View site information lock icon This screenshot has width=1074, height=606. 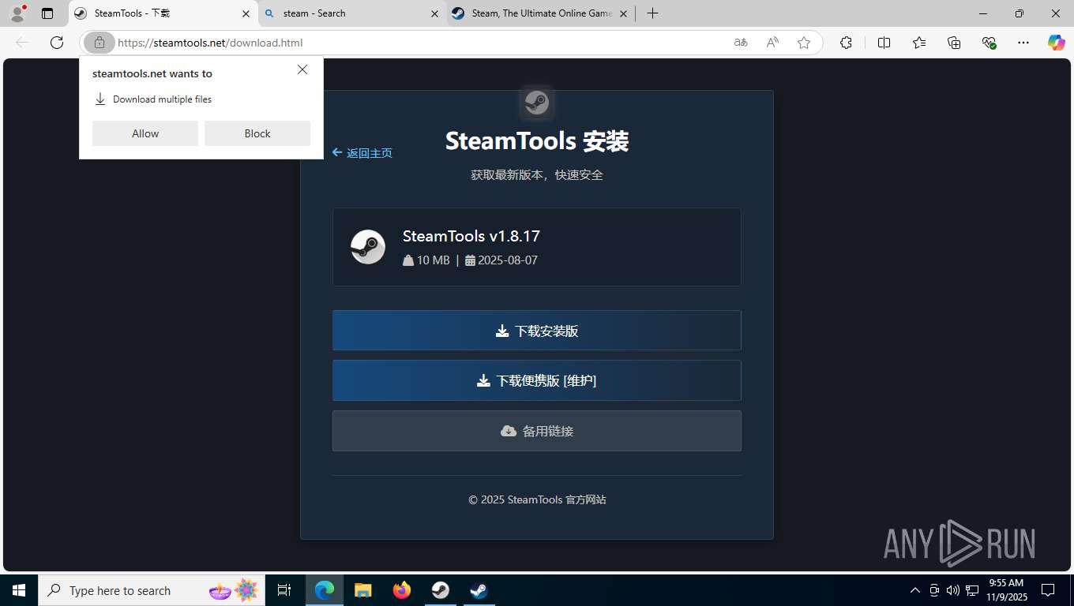tap(100, 43)
